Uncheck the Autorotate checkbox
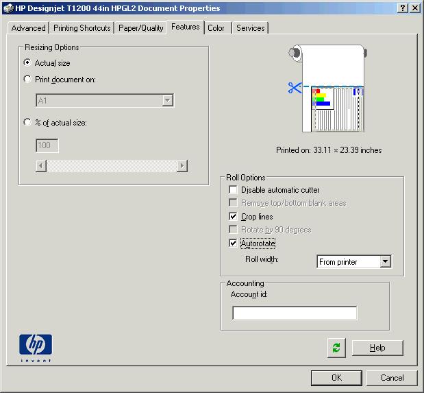This screenshot has width=424, height=393. 233,243
